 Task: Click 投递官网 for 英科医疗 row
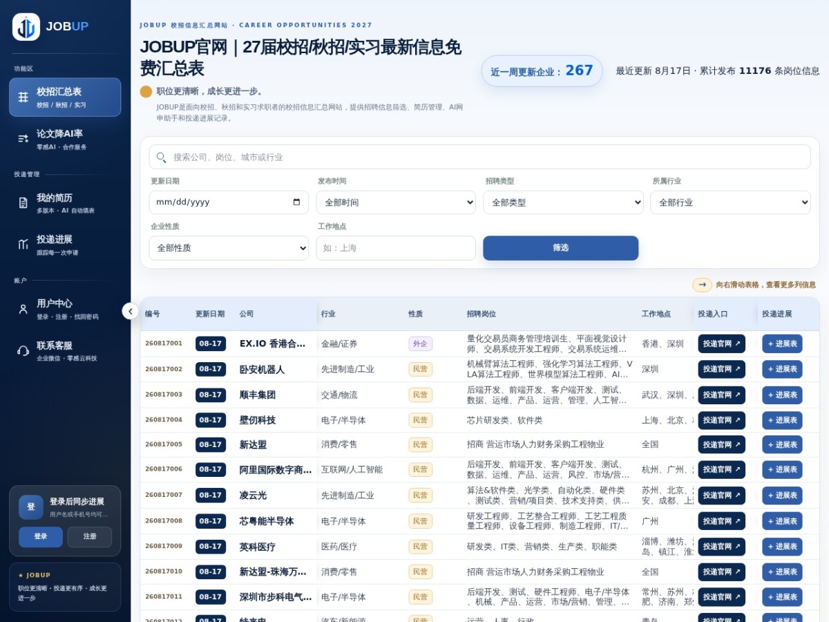721,547
